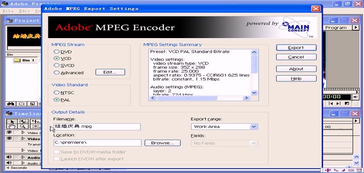
Task: Click the Cancel button
Action: tap(296, 57)
